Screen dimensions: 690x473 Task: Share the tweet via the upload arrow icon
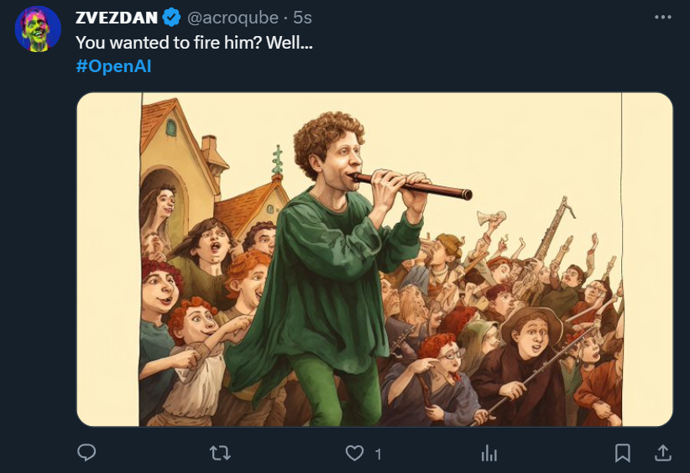(663, 453)
